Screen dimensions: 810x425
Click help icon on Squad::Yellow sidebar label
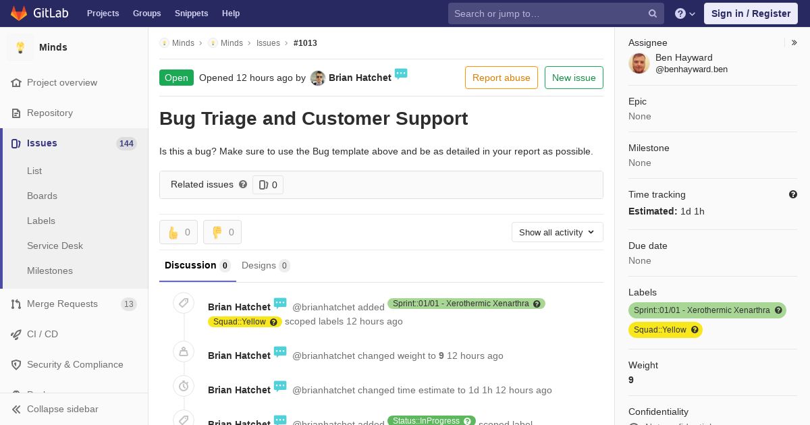pyautogui.click(x=695, y=330)
